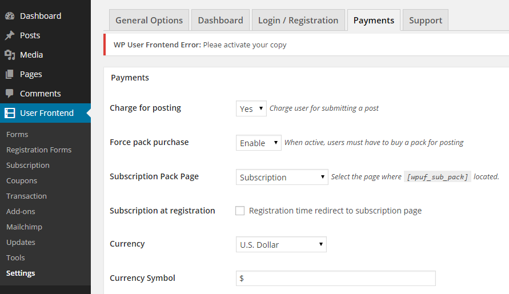This screenshot has height=294, width=509.
Task: Go to Subscription submenu link
Action: [x=28, y=165]
